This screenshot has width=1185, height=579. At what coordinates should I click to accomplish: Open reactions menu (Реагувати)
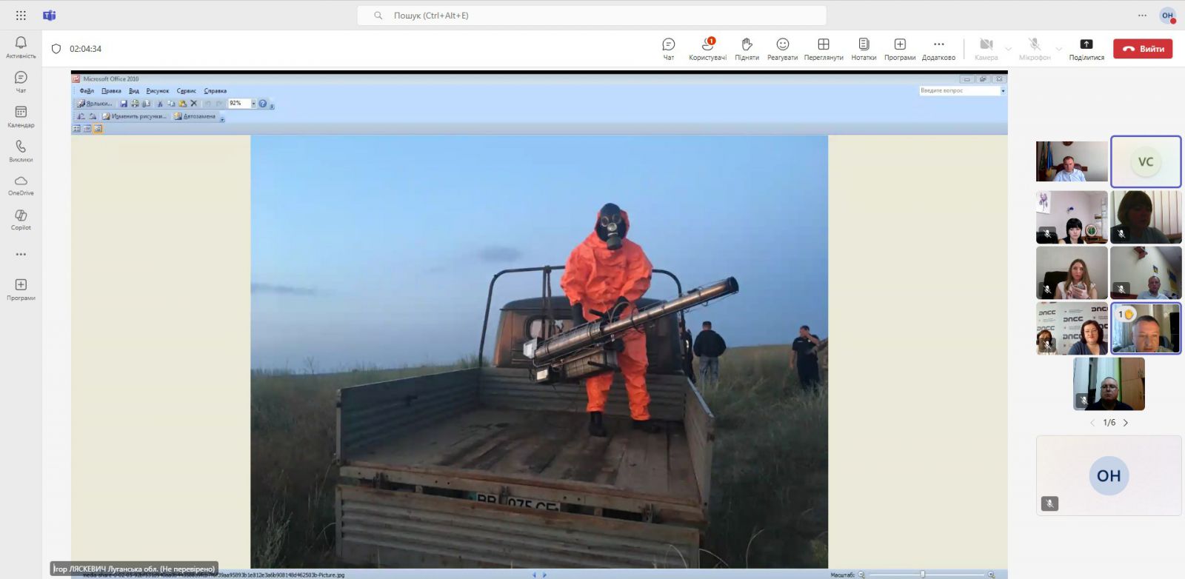click(x=782, y=48)
